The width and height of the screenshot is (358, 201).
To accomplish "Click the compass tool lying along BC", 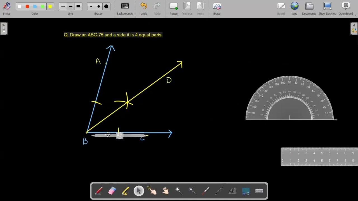I will [120, 136].
